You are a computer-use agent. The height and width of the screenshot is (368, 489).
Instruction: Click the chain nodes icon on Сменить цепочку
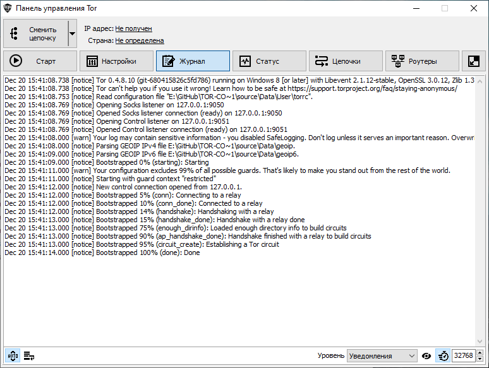click(x=14, y=33)
